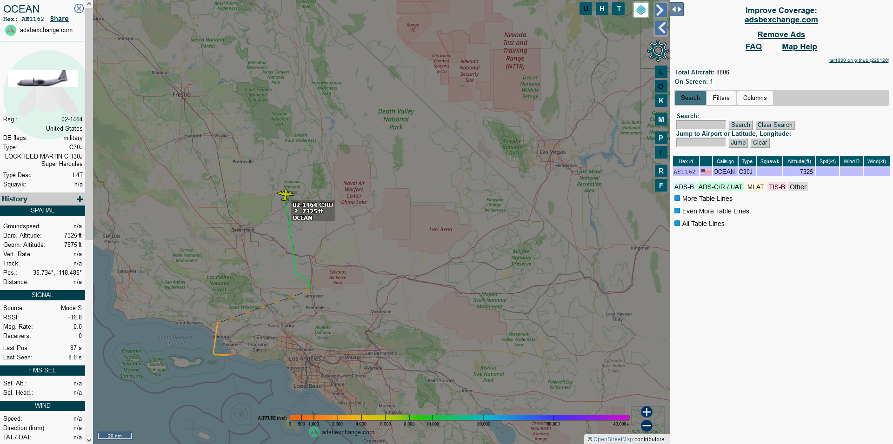Image resolution: width=893 pixels, height=444 pixels.
Task: Enable More Table Lines checkbox
Action: (677, 199)
